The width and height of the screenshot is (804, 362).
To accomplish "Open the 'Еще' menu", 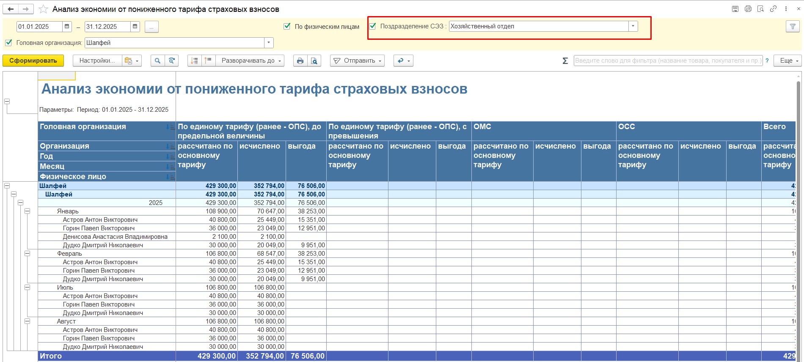I will click(789, 61).
